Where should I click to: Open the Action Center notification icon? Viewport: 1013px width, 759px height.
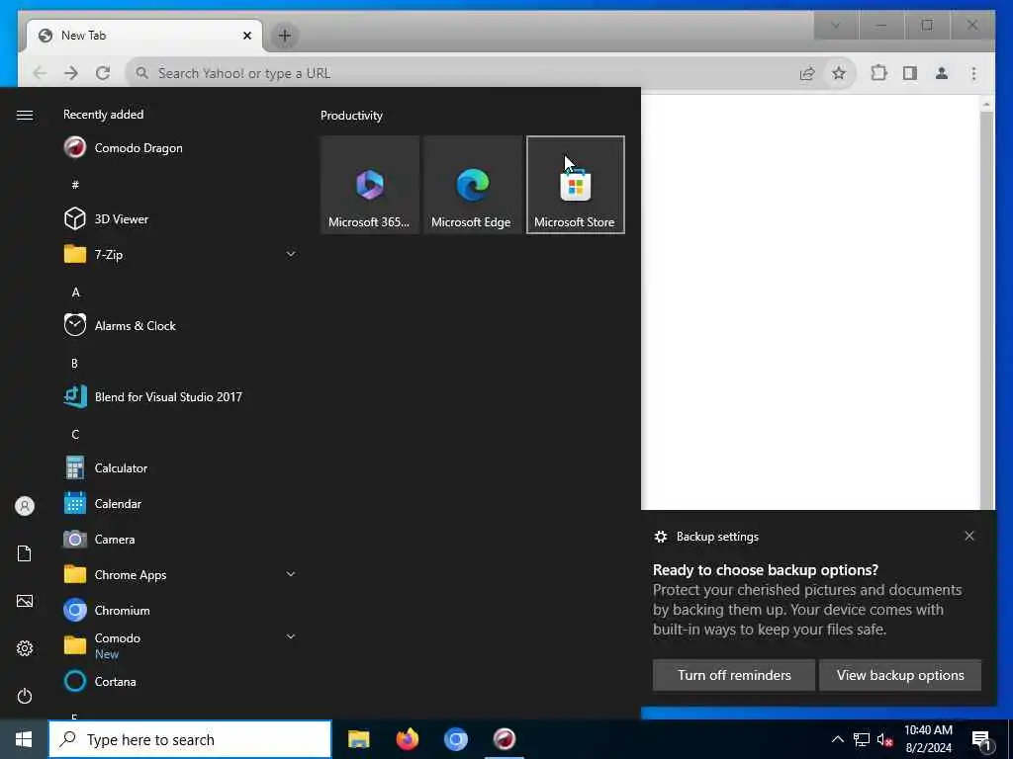(x=982, y=739)
